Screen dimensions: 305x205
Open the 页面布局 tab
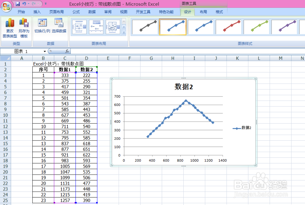tap(56, 12)
